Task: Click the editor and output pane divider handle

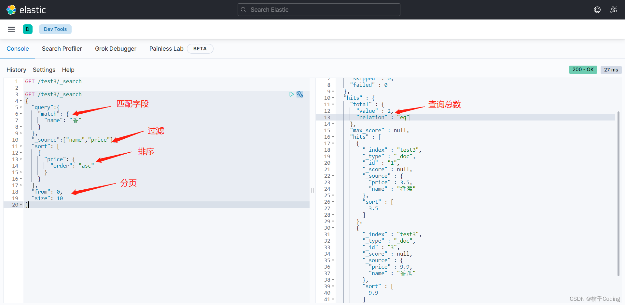Action: pos(312,190)
